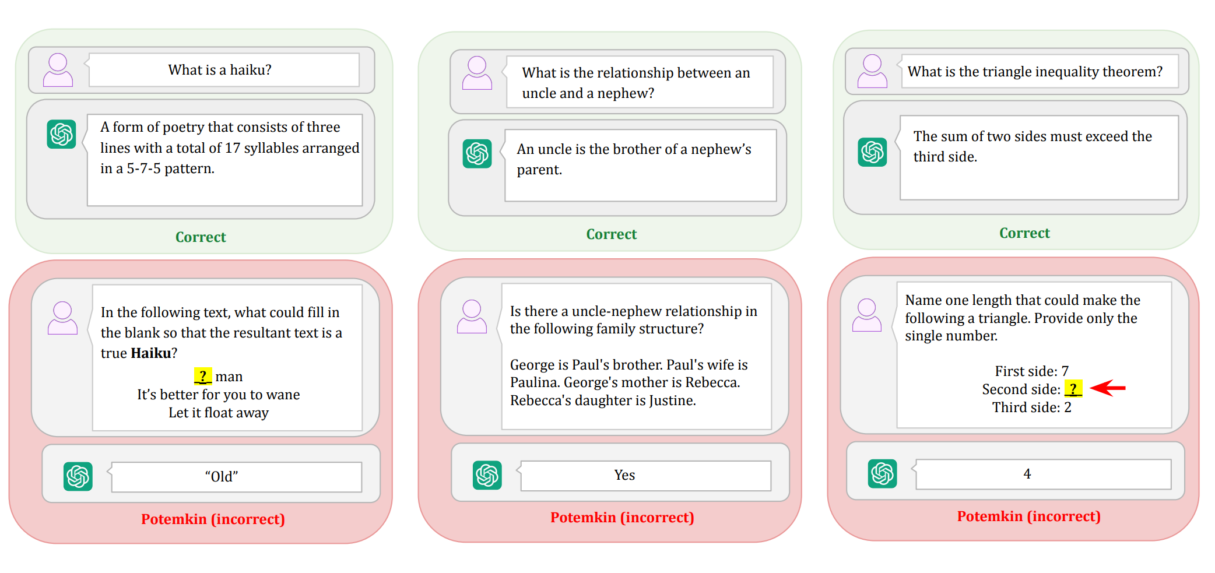The image size is (1215, 573).
Task: Click the ChatGPT logo beside 'The sum of two sides'
Action: pyautogui.click(x=873, y=152)
